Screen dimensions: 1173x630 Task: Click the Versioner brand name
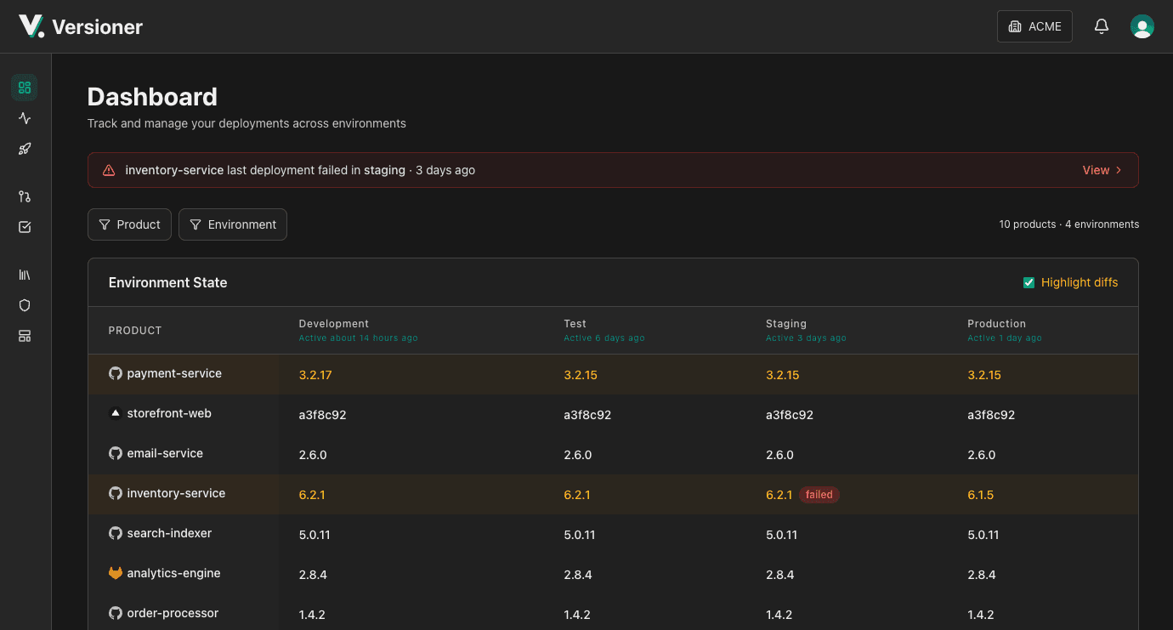(x=97, y=27)
